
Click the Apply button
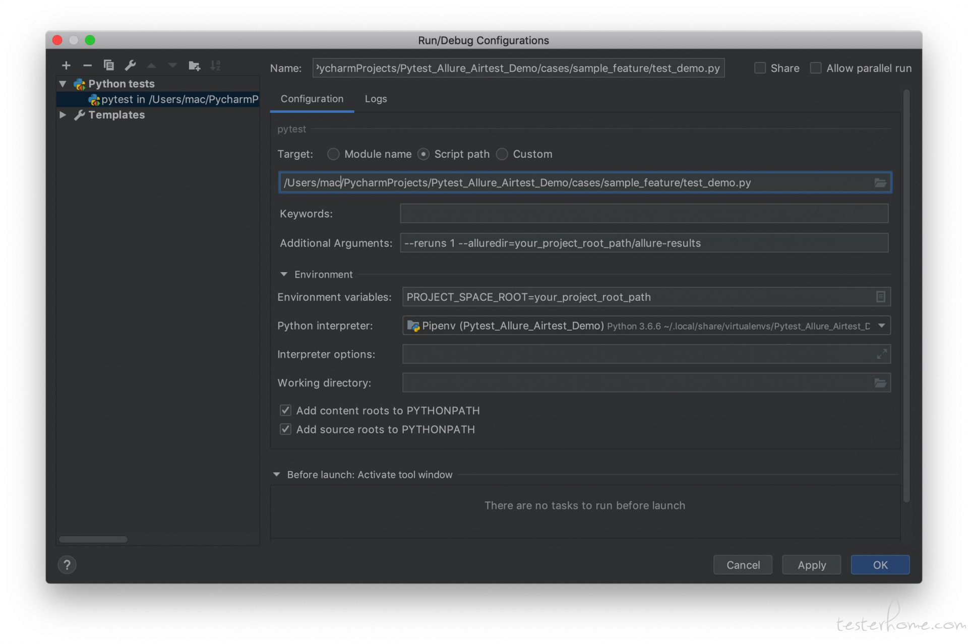[811, 565]
